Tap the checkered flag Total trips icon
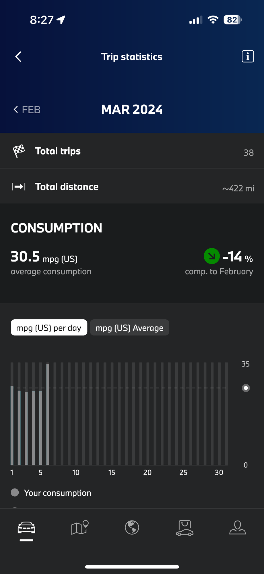This screenshot has height=574, width=264. pos(19,151)
